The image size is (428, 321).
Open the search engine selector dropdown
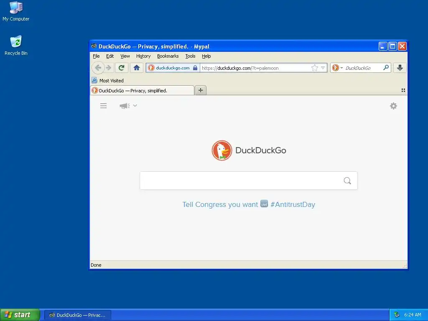coord(337,68)
